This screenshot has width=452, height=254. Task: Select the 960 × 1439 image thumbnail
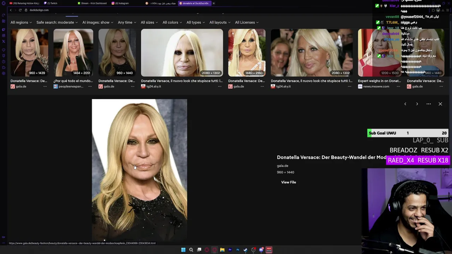29,53
